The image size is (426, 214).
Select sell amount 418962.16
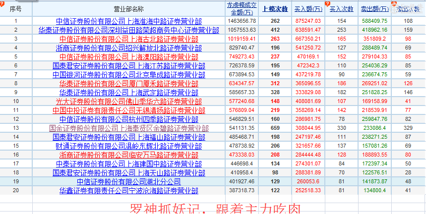tap(375, 30)
